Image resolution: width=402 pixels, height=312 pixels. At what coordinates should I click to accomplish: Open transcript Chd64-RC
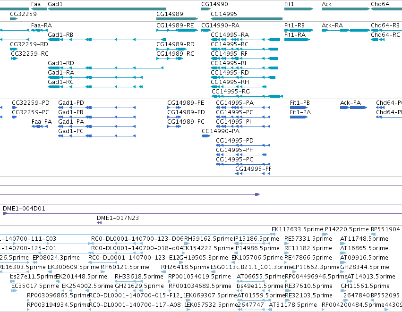[385, 35]
